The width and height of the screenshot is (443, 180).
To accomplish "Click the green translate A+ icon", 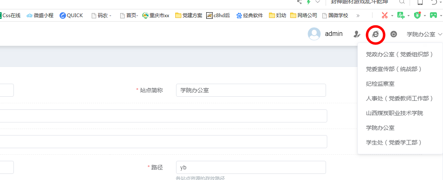I will click(x=401, y=15).
